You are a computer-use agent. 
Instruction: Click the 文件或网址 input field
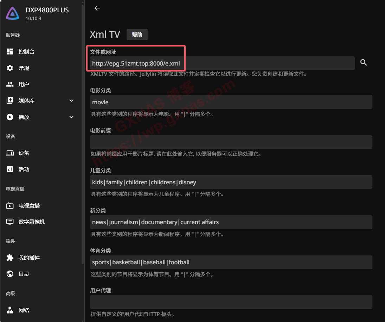(x=222, y=63)
